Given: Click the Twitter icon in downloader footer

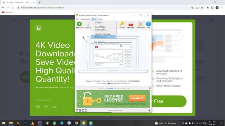Looking at the screenshot, I should 83,110.
